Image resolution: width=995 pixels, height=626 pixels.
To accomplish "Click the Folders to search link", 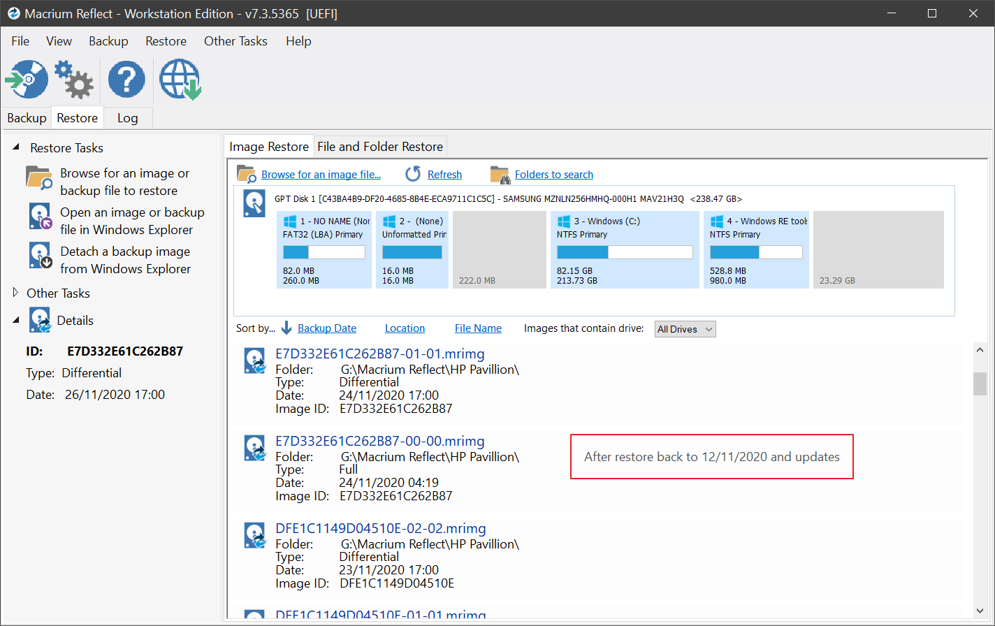I will [x=554, y=175].
